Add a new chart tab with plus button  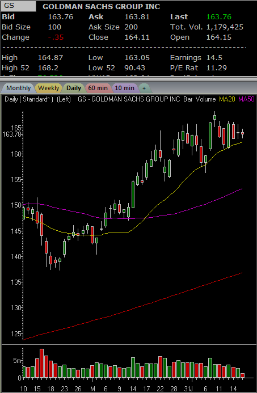144,88
